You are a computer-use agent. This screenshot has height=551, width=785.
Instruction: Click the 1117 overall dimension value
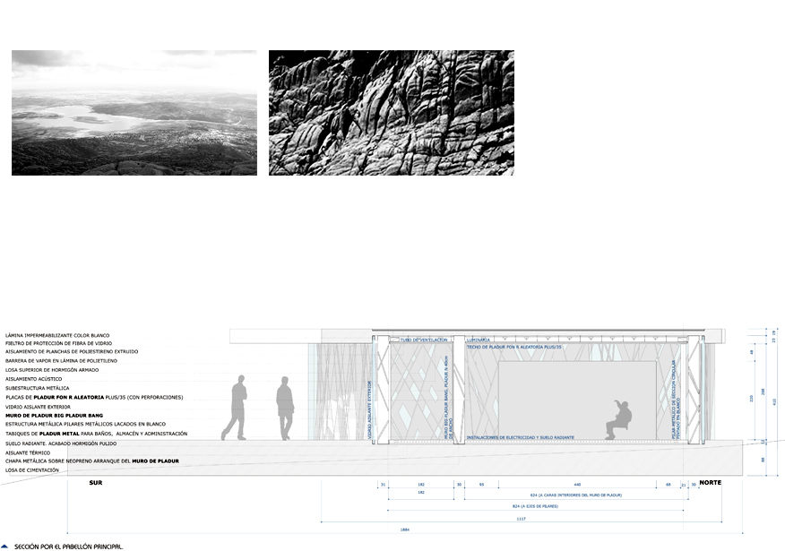(520, 519)
